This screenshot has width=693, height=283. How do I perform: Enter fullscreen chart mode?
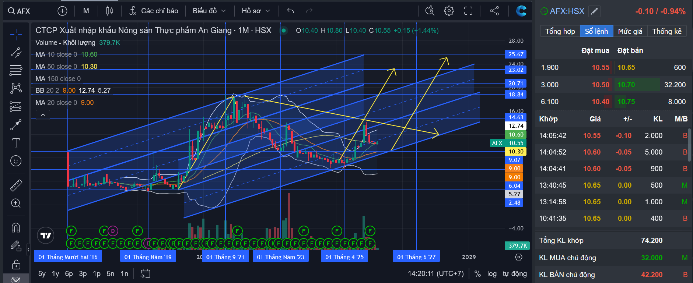click(468, 11)
